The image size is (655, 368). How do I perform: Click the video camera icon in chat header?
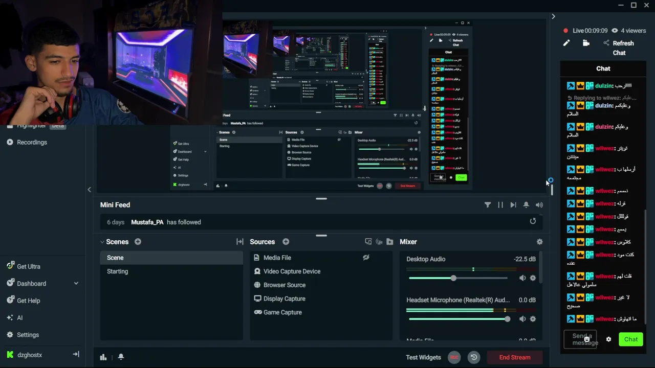pos(586,43)
